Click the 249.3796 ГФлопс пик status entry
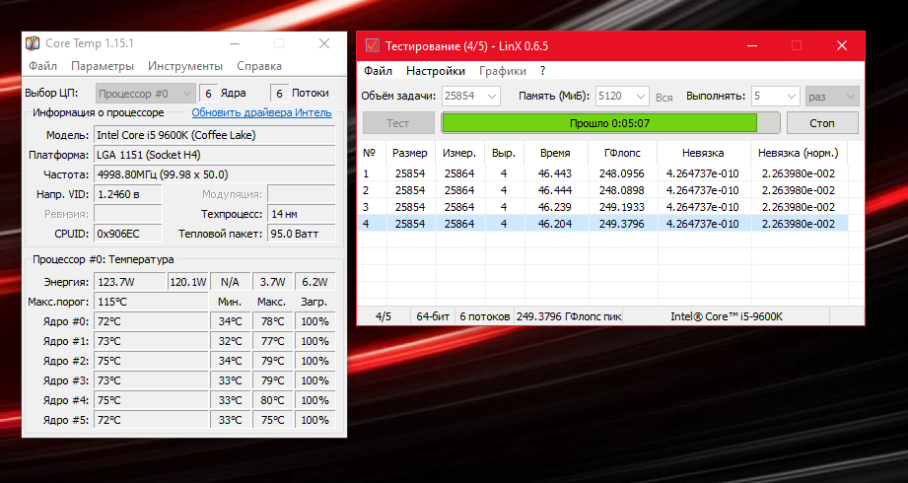Image resolution: width=908 pixels, height=483 pixels. coord(569,316)
